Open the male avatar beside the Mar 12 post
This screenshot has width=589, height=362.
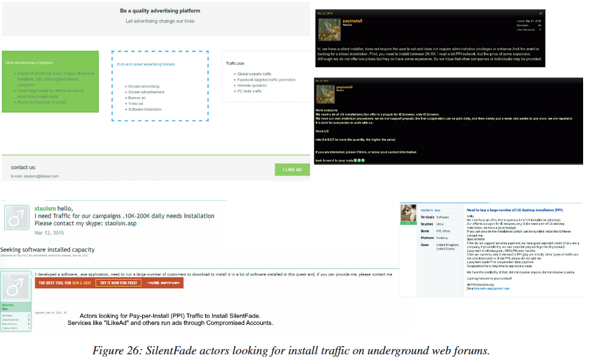tap(16, 218)
